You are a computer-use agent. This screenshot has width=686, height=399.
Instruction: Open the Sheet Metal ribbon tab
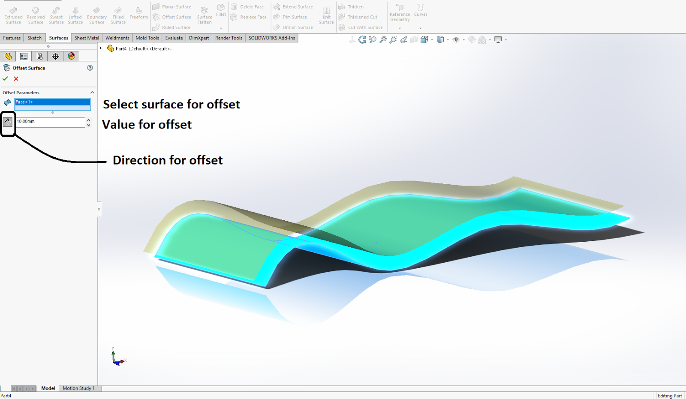86,38
